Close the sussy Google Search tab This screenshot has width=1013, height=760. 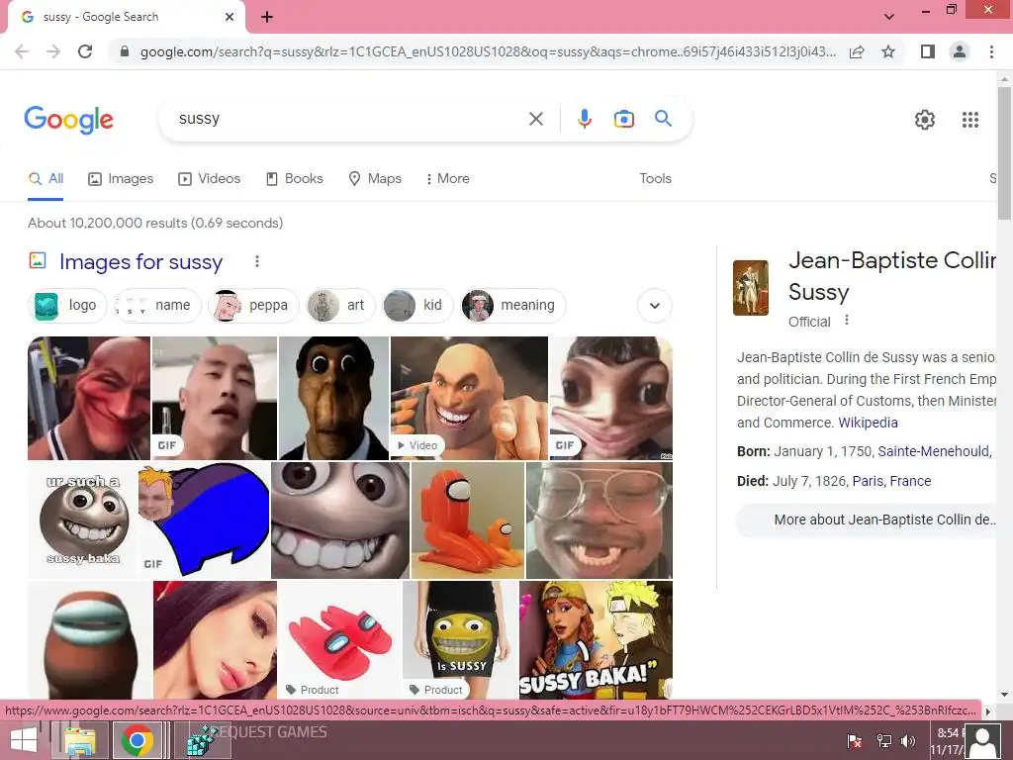(x=230, y=17)
